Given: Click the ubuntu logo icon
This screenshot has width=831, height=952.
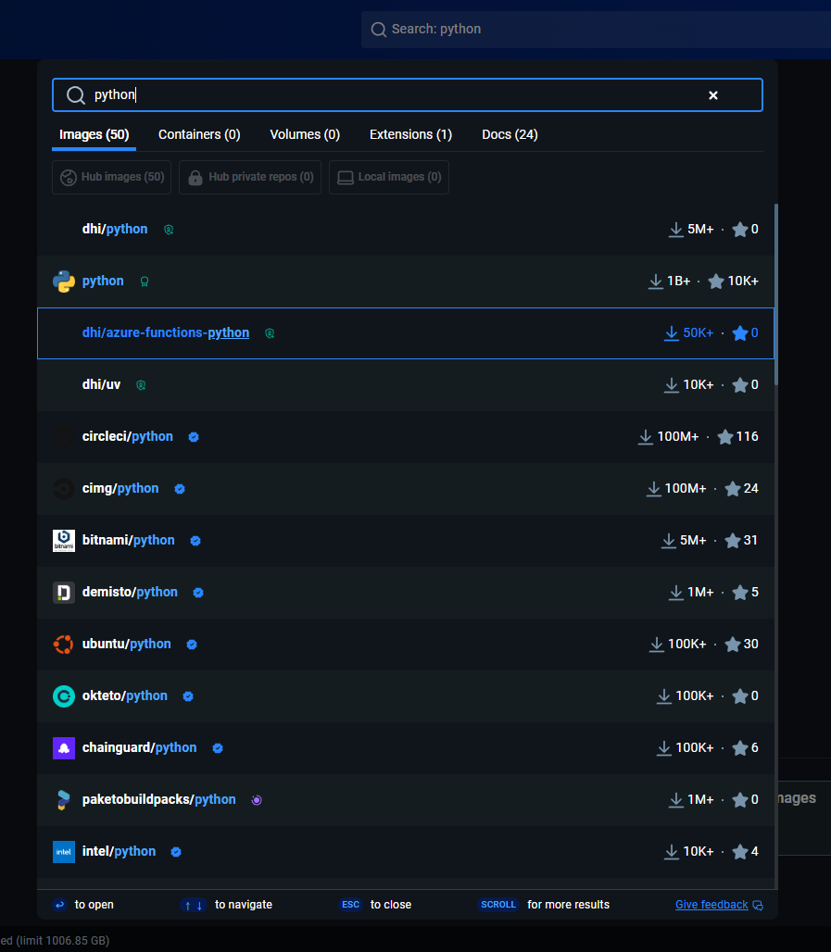Looking at the screenshot, I should (x=64, y=645).
